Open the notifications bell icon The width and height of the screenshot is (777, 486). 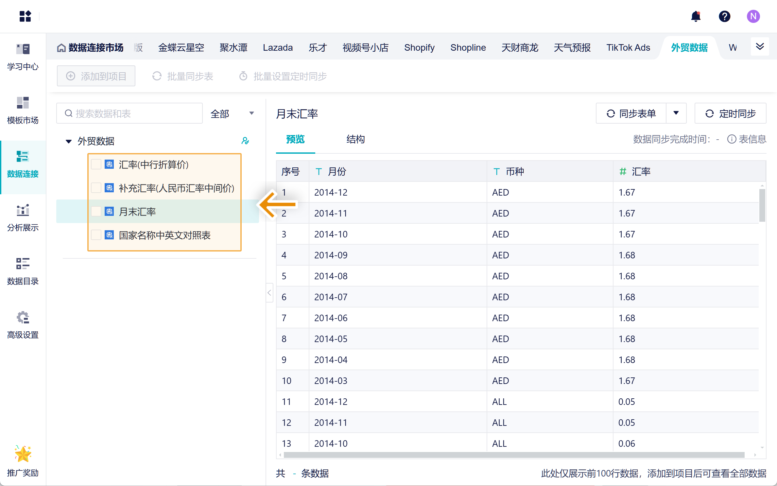pos(696,16)
